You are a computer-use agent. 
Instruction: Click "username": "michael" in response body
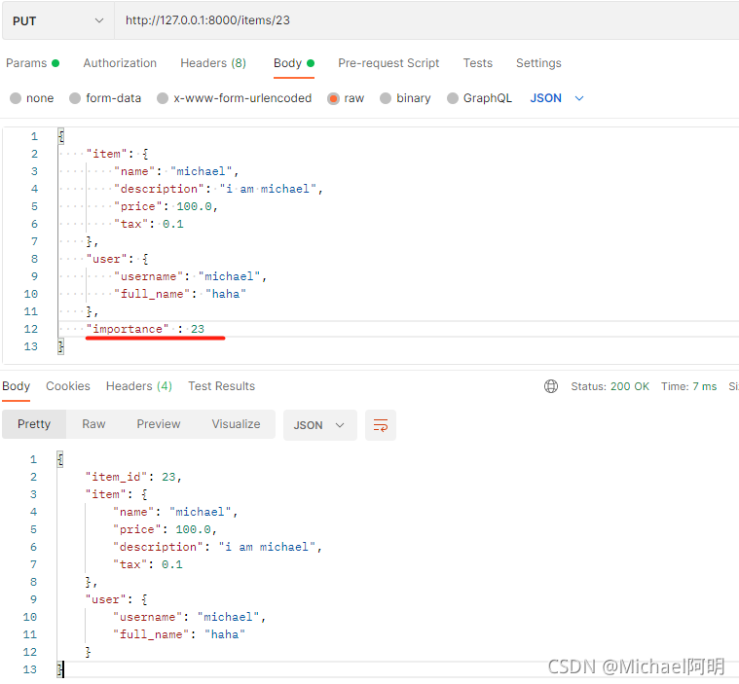pos(190,617)
